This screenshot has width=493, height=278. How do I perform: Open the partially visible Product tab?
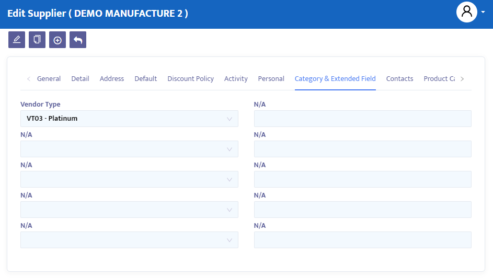point(439,79)
